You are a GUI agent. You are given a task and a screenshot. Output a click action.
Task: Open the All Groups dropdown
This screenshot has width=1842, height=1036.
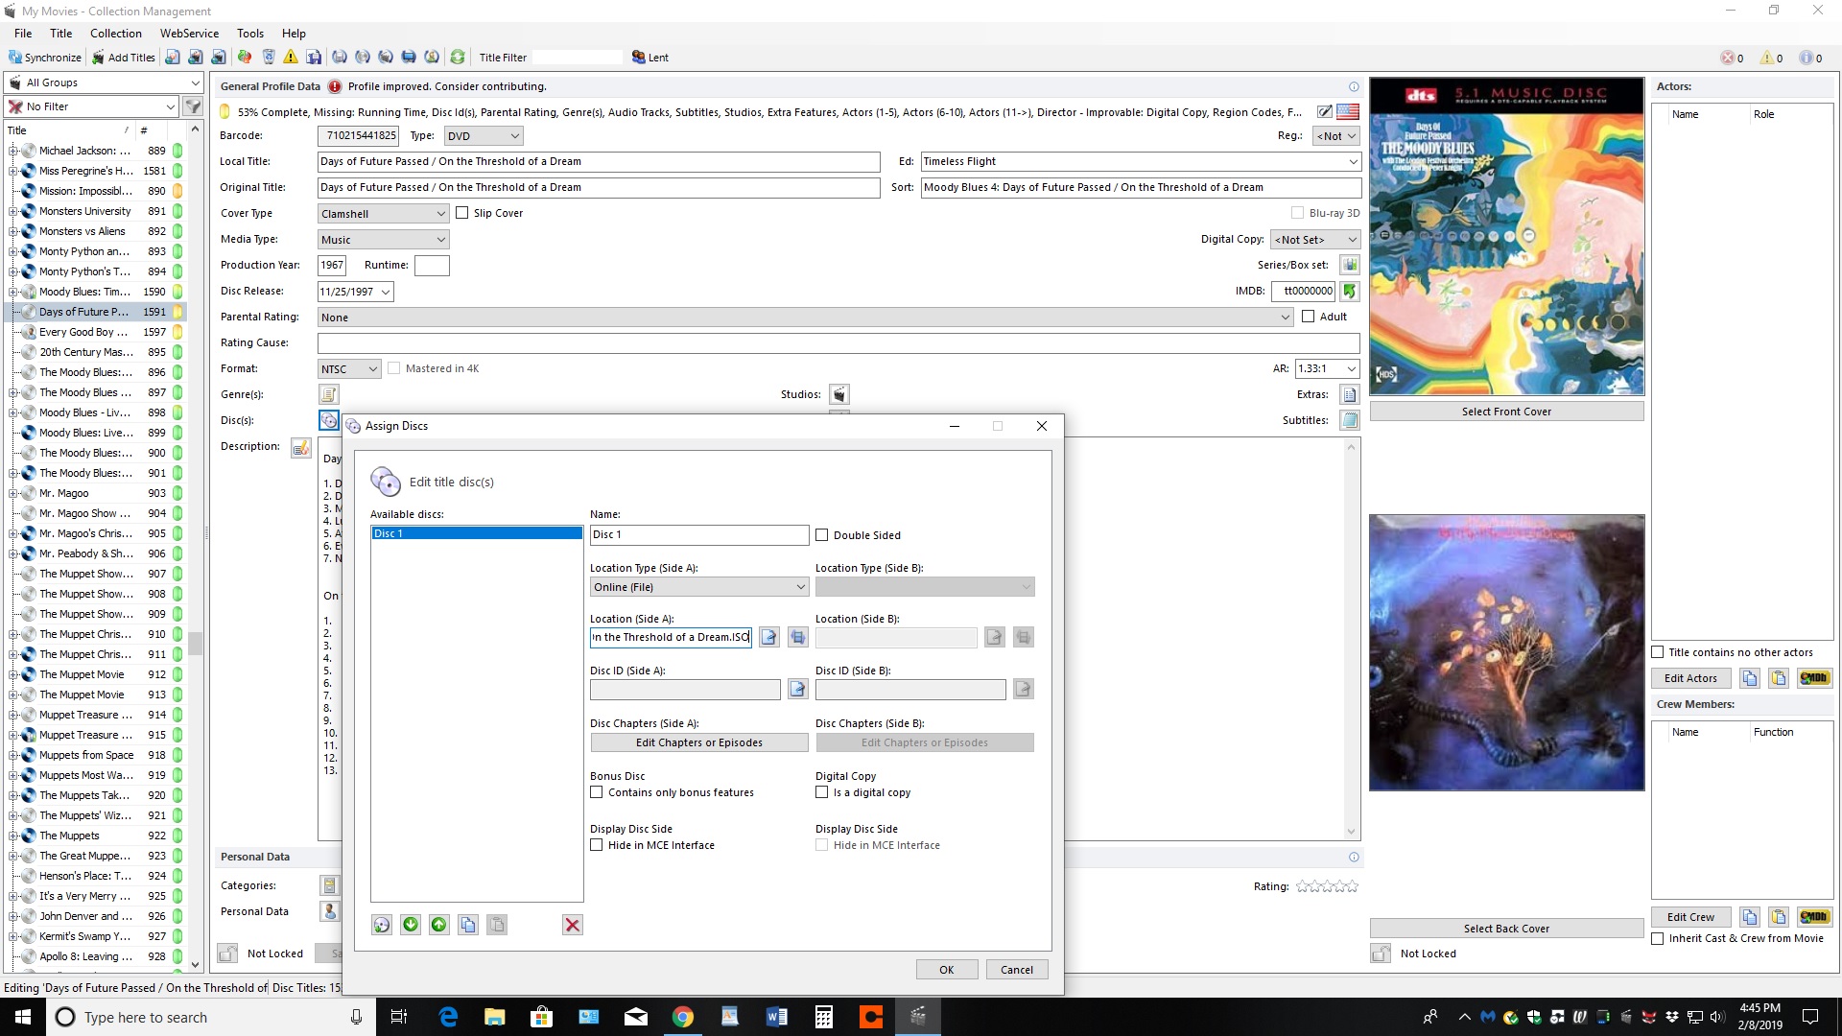104,82
